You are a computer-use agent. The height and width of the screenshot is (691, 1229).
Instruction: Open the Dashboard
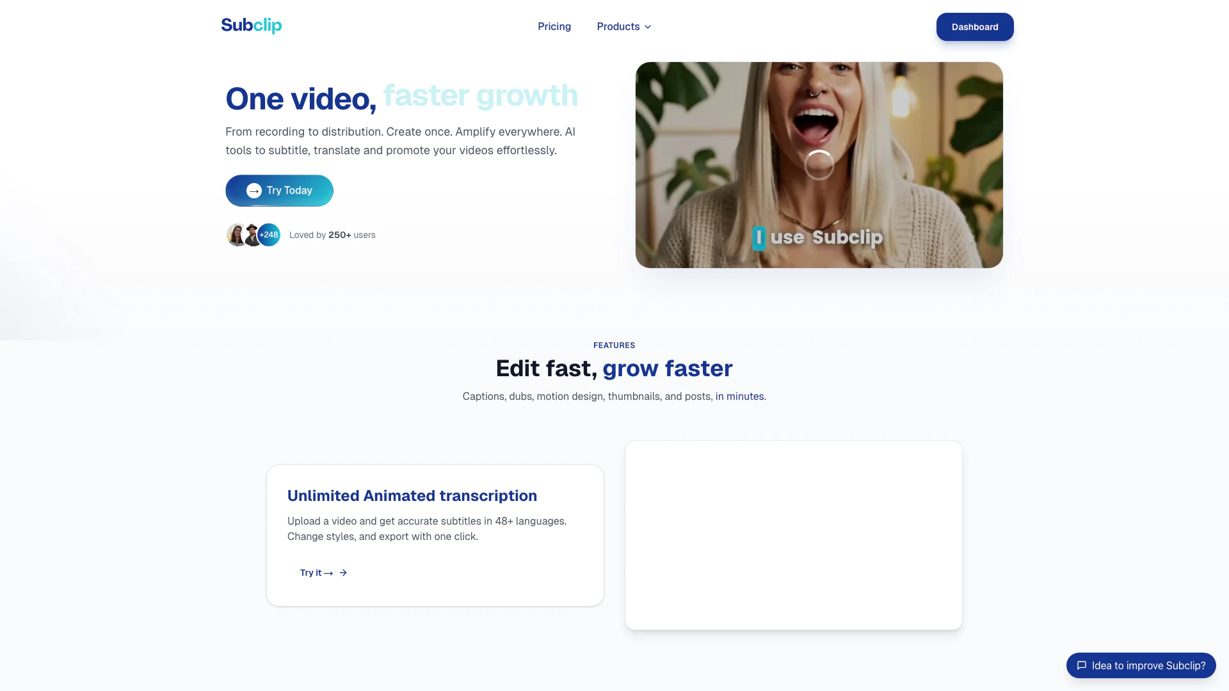(974, 27)
